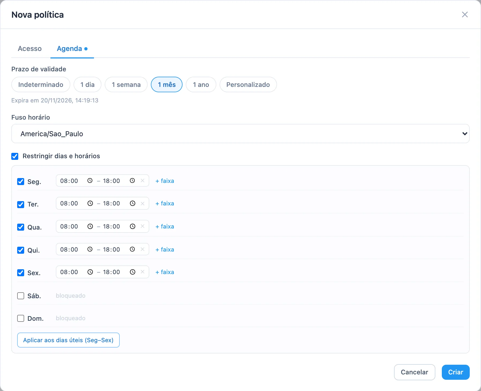Screen dimensions: 481x391
Task: Select the Agenda tab
Action: pos(72,49)
